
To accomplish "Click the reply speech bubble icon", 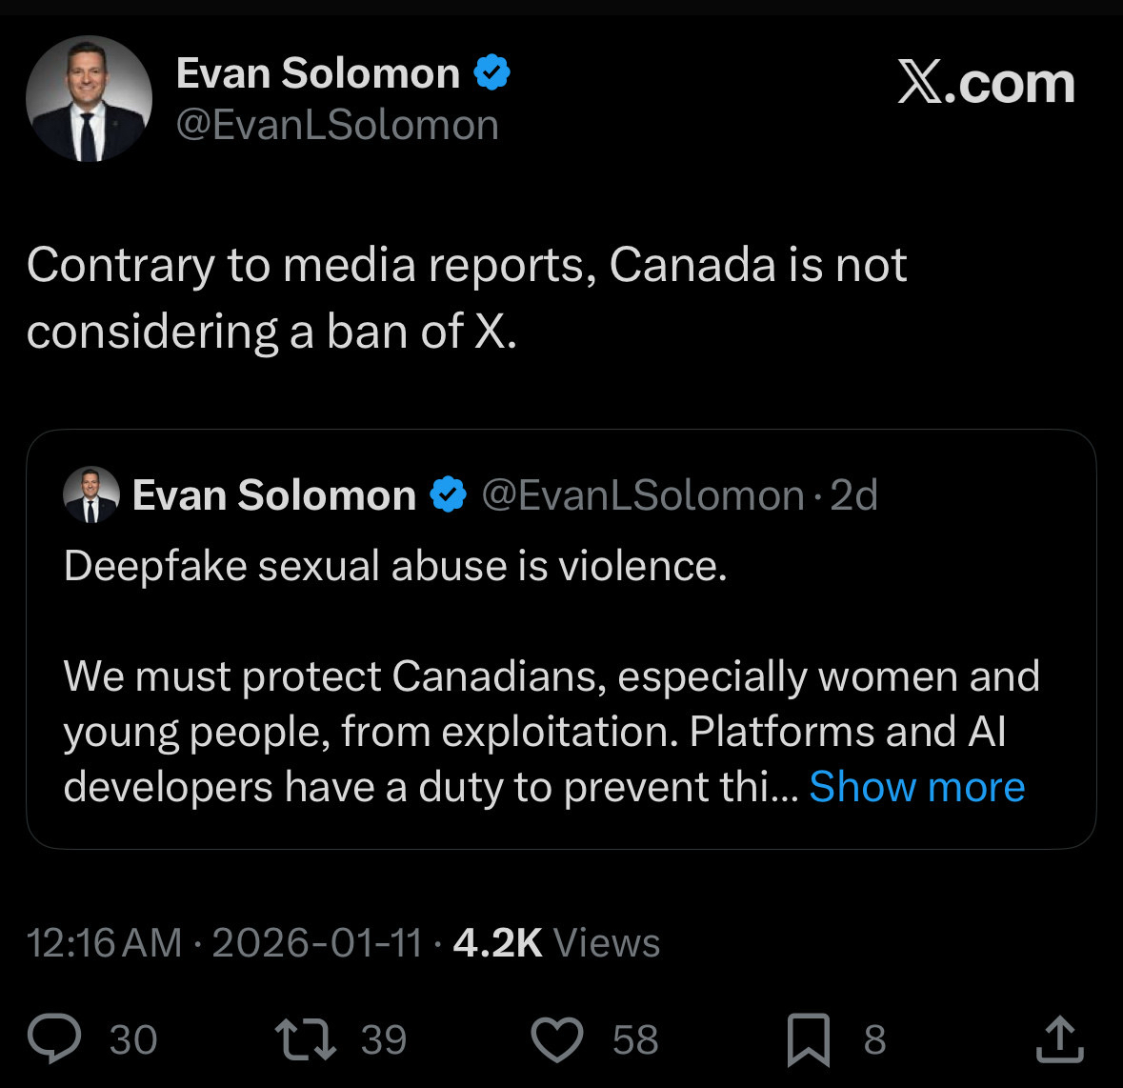I will pyautogui.click(x=54, y=1039).
